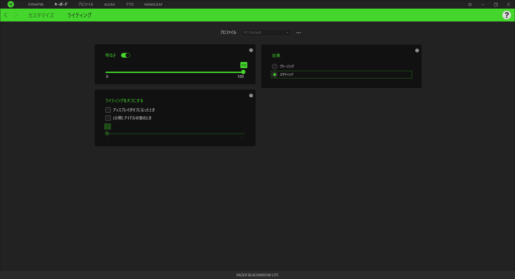Restore the Synapse window size
The width and height of the screenshot is (515, 279).
click(496, 5)
